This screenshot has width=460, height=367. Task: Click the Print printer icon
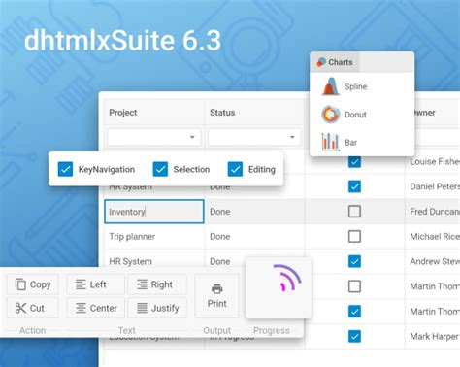216,288
